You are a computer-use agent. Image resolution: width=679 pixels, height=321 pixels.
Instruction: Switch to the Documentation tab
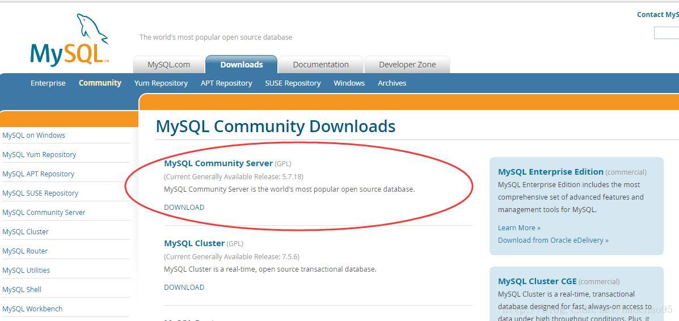pos(320,65)
